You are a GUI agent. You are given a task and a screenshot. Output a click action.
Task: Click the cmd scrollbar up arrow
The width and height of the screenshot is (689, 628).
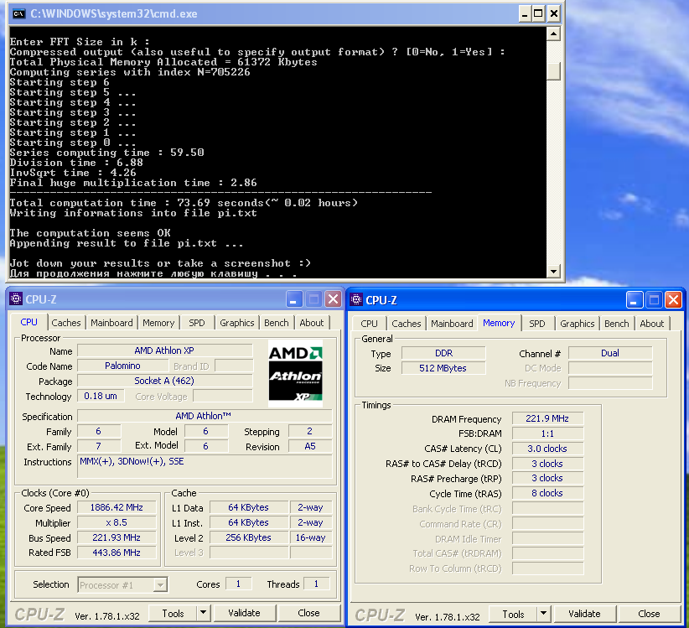[554, 34]
